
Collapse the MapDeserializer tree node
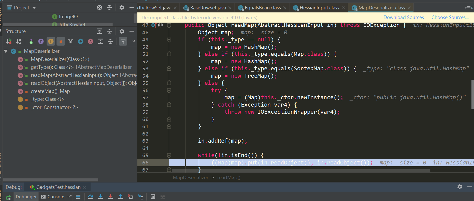tap(6, 51)
